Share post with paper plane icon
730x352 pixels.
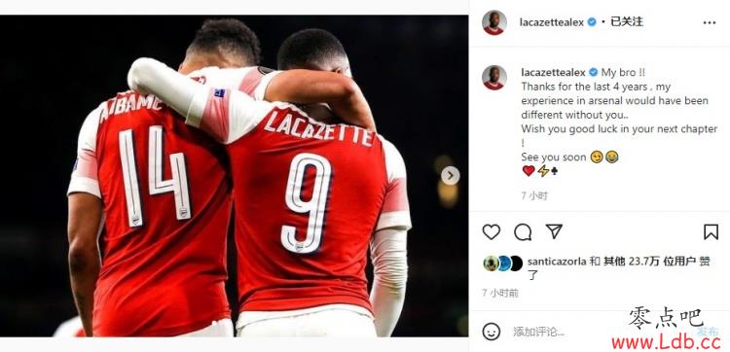tap(554, 231)
